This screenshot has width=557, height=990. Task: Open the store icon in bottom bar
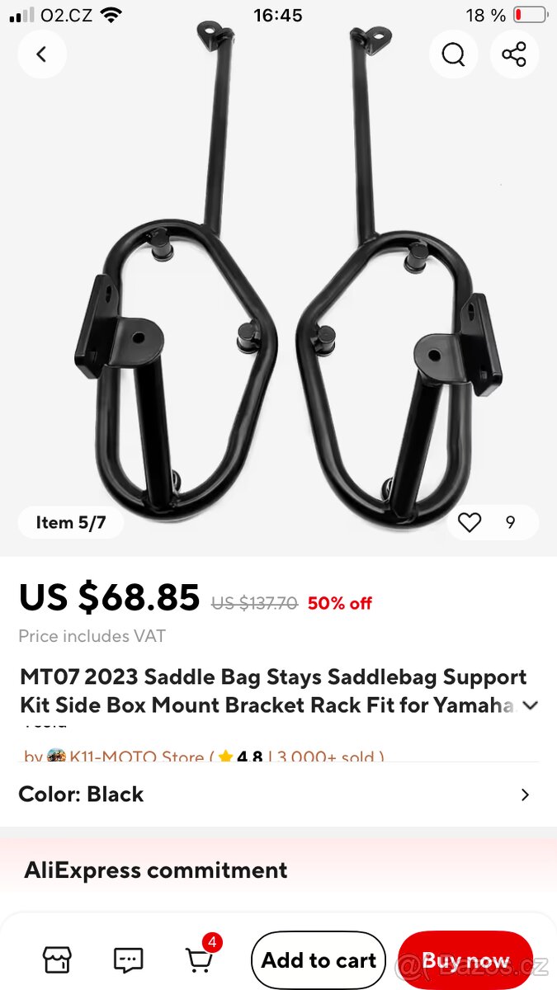(x=57, y=959)
